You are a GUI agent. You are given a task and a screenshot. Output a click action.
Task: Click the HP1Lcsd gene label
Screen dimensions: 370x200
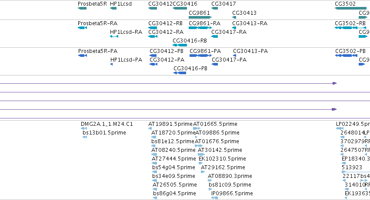121,4
